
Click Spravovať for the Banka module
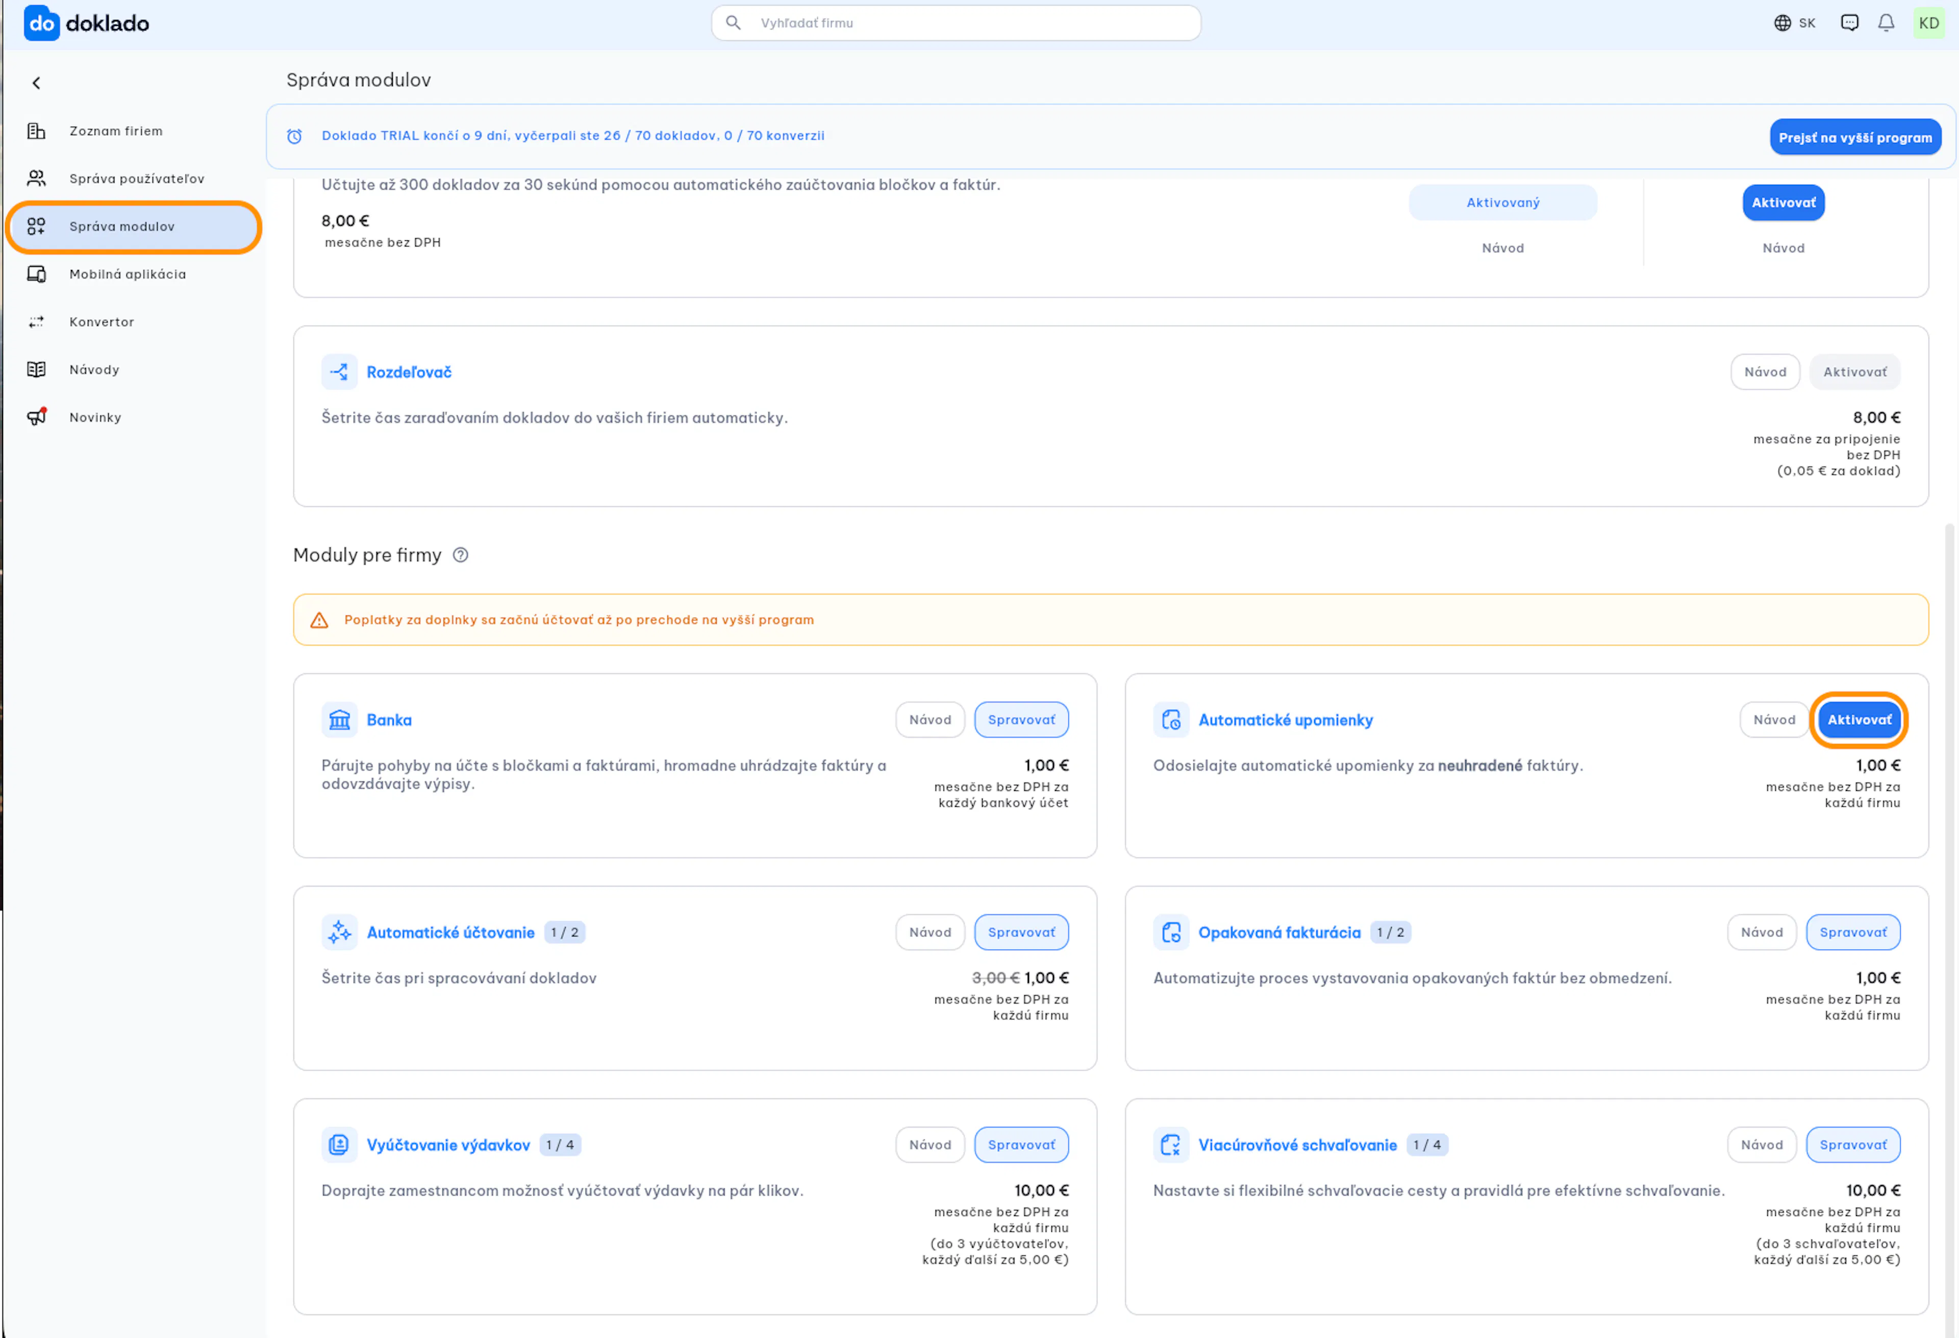click(1022, 720)
